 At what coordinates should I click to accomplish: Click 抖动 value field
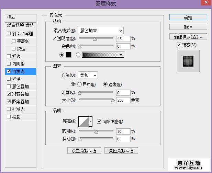pyautogui.click(x=123, y=139)
